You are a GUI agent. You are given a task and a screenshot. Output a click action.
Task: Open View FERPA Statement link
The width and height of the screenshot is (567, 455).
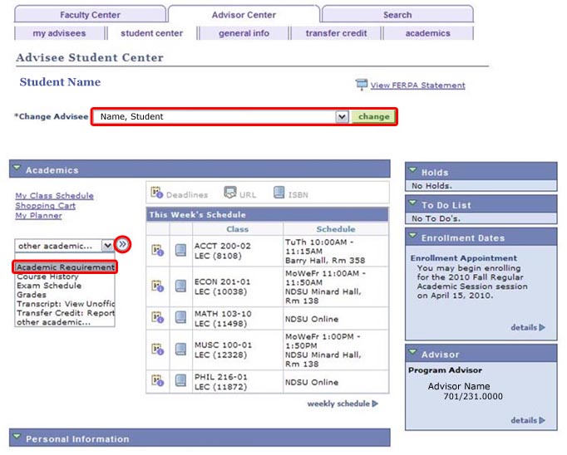(x=417, y=86)
